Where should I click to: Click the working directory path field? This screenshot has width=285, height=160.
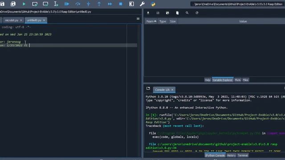[x=237, y=4]
